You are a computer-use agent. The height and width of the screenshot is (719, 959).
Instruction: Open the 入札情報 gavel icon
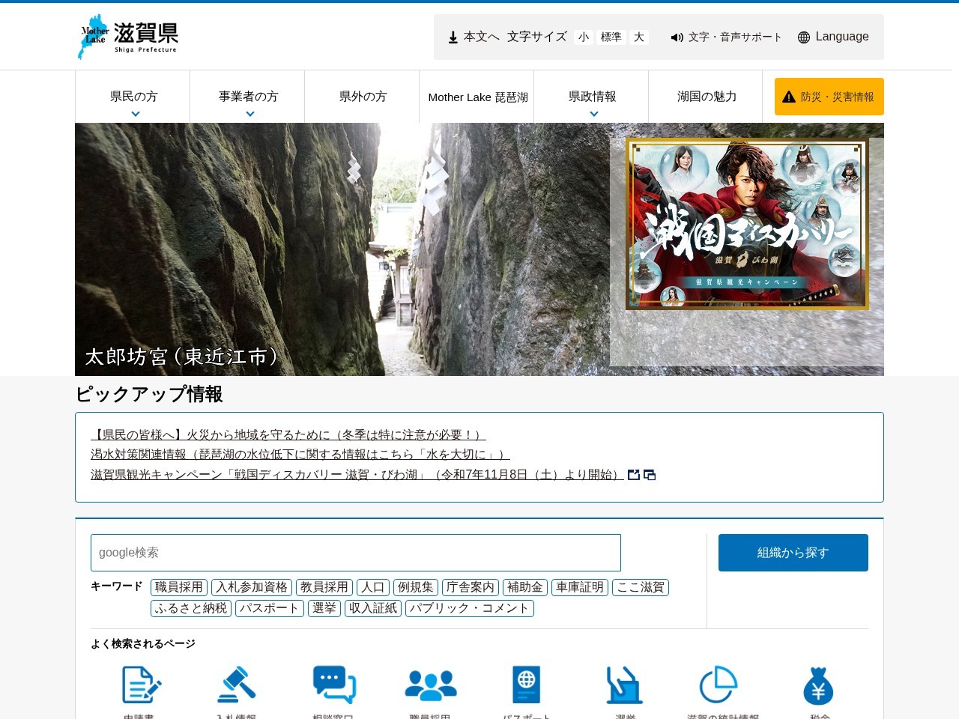click(237, 685)
